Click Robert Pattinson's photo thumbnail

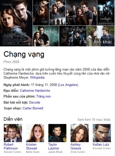pyautogui.click(x=13, y=133)
